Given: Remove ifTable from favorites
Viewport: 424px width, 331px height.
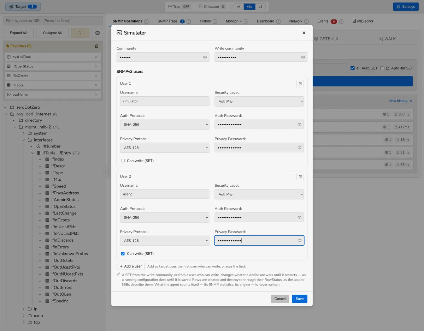Looking at the screenshot, I should [x=96, y=85].
